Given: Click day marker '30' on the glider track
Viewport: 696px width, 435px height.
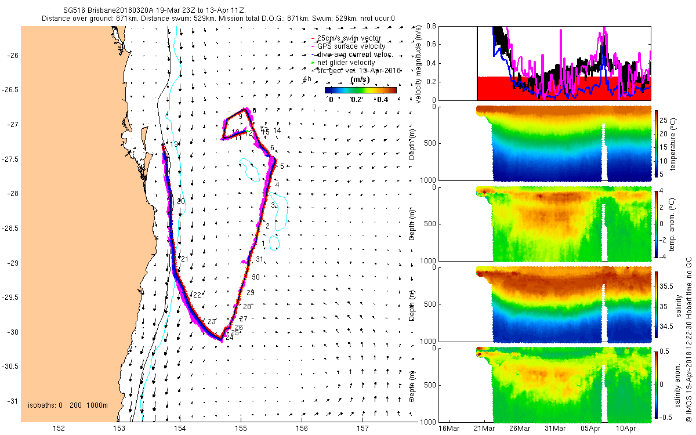Looking at the screenshot, I should (x=256, y=277).
